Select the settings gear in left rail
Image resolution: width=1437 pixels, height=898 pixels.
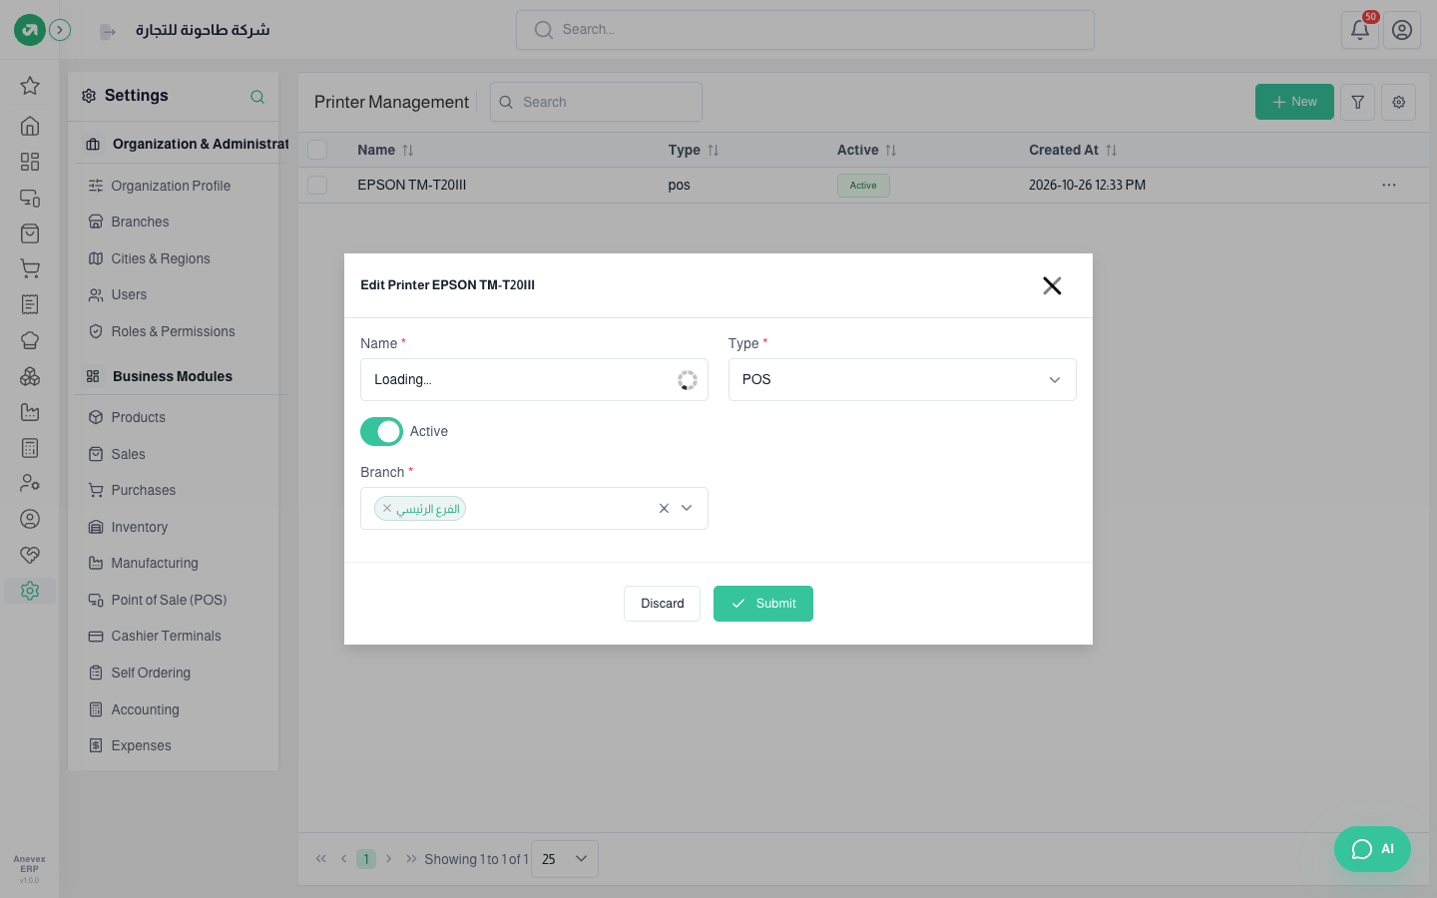[x=30, y=591]
